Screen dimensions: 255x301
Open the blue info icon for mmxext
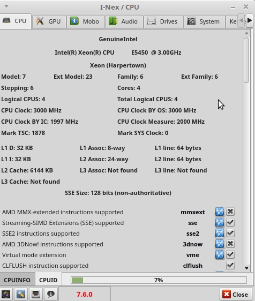pyautogui.click(x=220, y=212)
